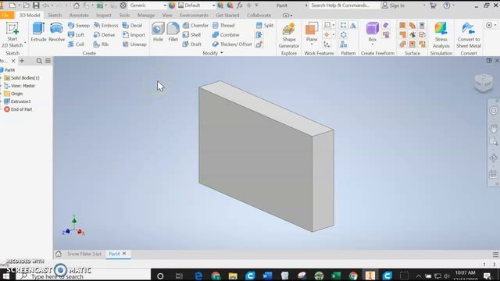Viewport: 500px width, 281px height.
Task: Select the Thread tool
Action: (223, 26)
